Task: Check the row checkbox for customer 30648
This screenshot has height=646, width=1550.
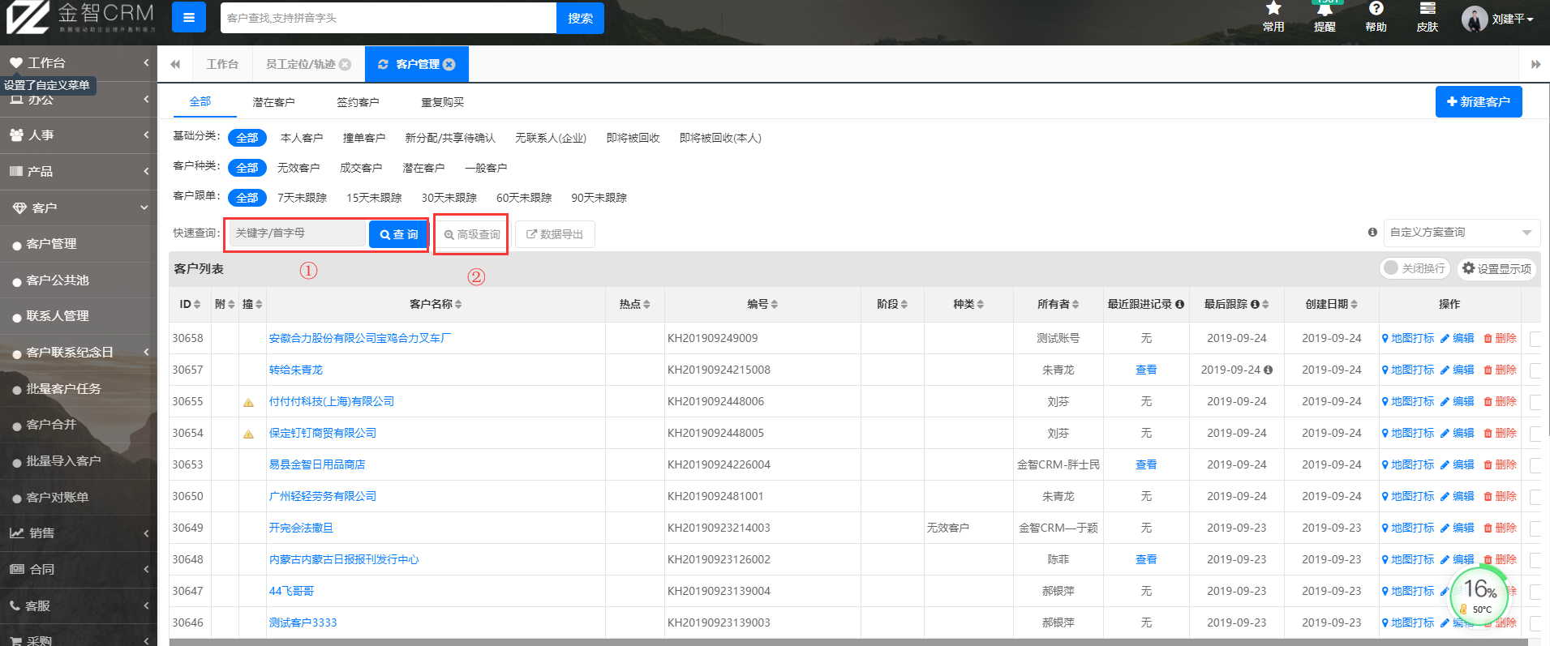Action: coord(1535,560)
